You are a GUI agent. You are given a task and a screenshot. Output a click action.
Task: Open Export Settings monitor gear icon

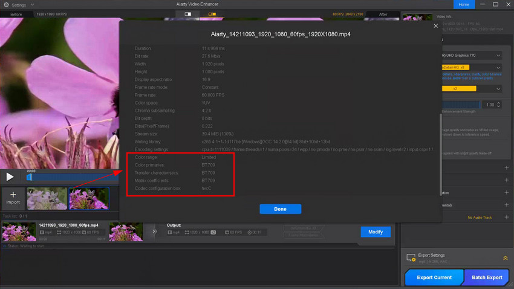[x=411, y=258]
